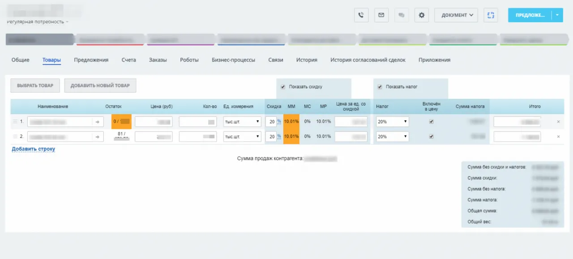Screen dimensions: 573x259
Task: Uncheck 'Включён в цену' for row 1
Action: pos(431,122)
